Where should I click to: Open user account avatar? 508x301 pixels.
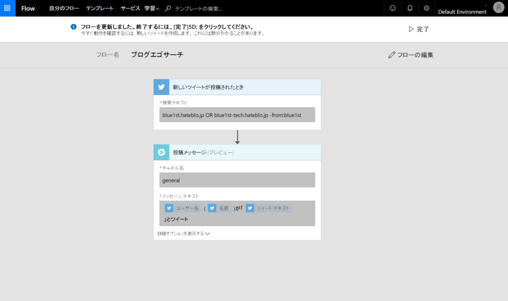click(x=499, y=7)
